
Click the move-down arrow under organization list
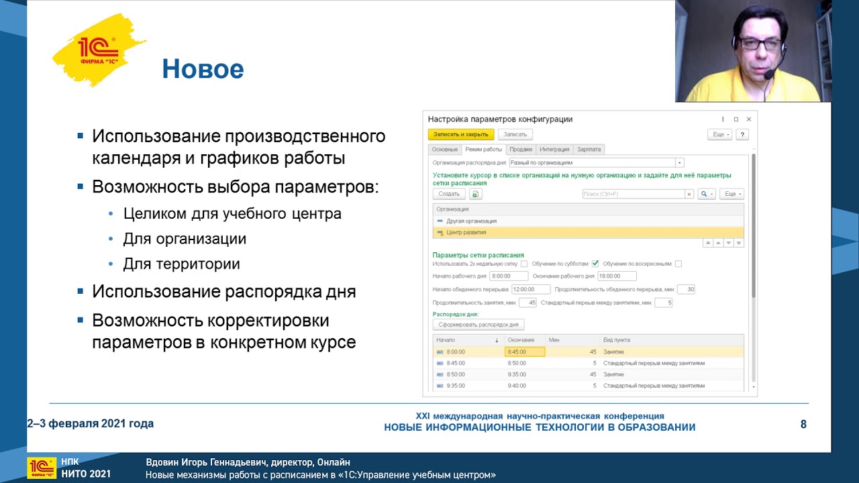click(729, 243)
